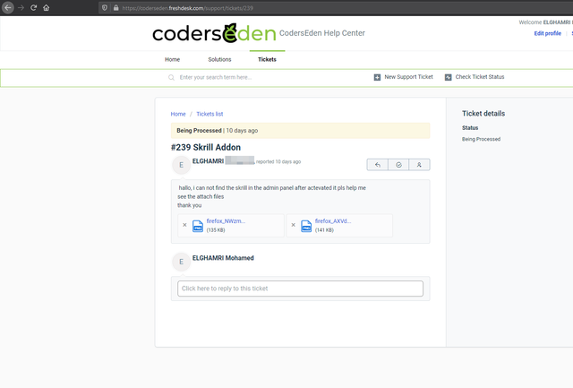Click the ELGHAMRI Mohamed reply avatar
The height and width of the screenshot is (388, 573).
tap(181, 262)
